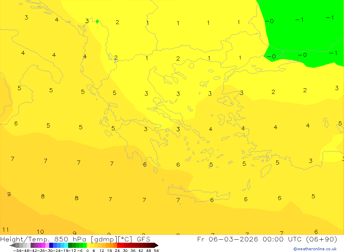Click the Fr 06-03-2026 00:00 UTC date label

point(267,239)
